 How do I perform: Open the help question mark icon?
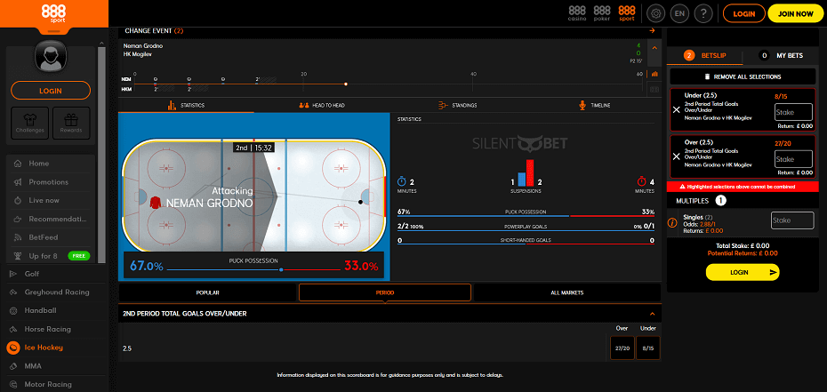tap(703, 13)
